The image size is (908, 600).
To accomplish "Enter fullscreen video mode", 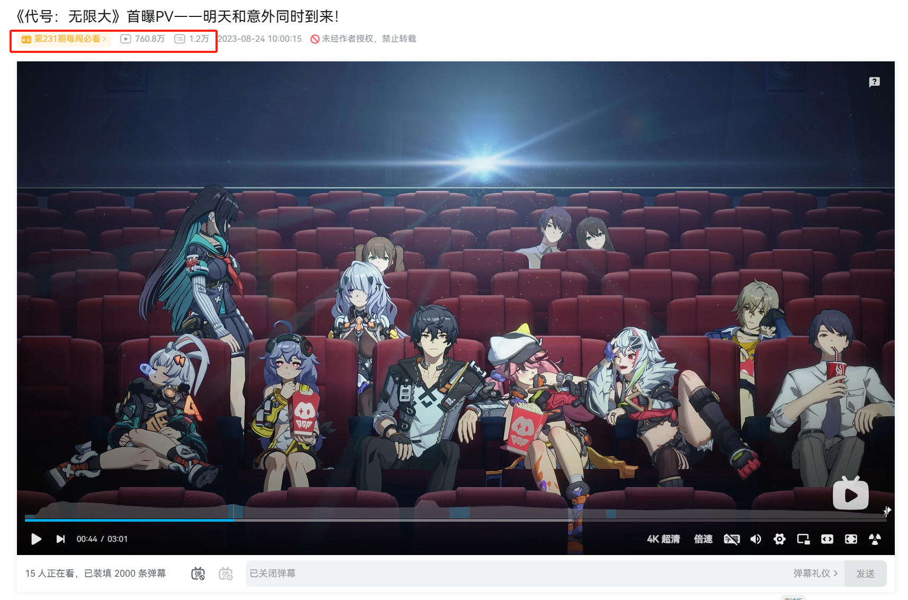I will click(851, 539).
